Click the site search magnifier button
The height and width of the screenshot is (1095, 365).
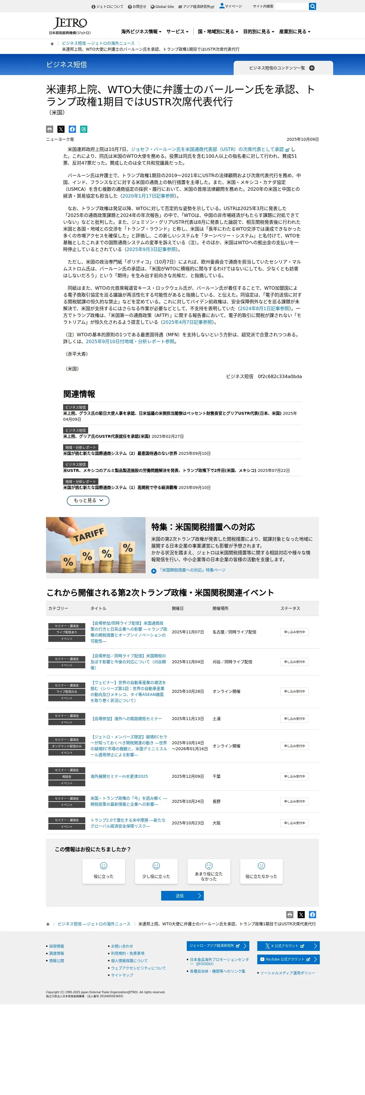click(312, 6)
